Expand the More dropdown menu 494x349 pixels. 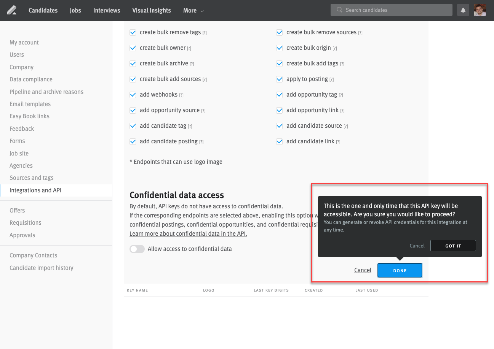193,11
